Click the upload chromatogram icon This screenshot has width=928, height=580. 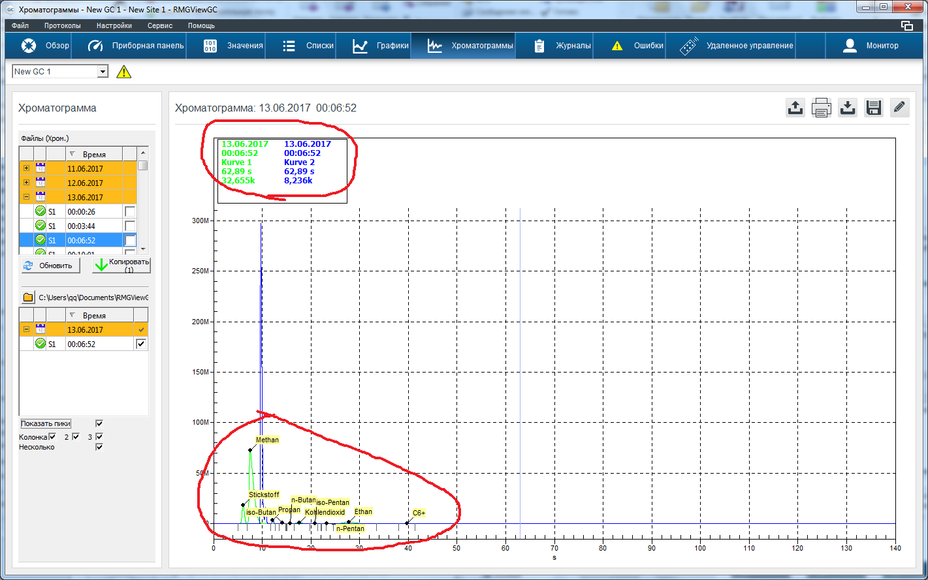[795, 108]
